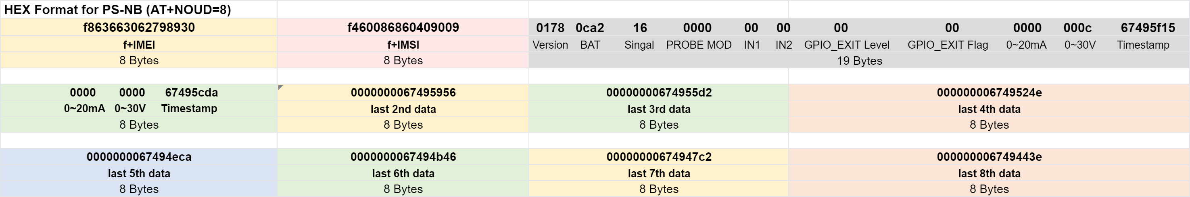The image size is (1190, 197).
Task: Click the hex value 000000006749443e
Action: pyautogui.click(x=989, y=157)
